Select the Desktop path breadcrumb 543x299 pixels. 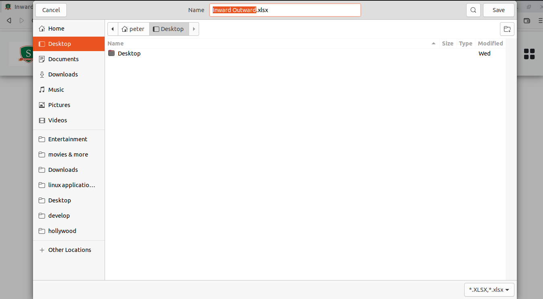point(169,29)
